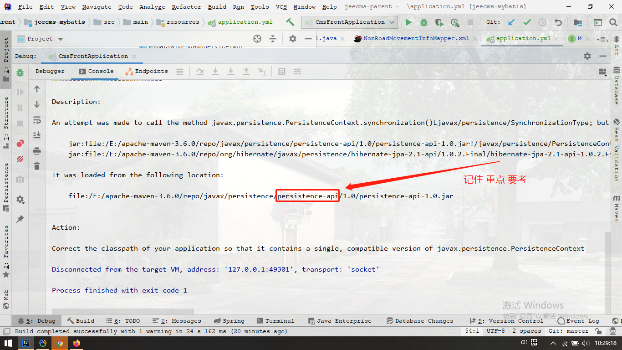
Task: Pin the debug tab
Action: (x=20, y=219)
